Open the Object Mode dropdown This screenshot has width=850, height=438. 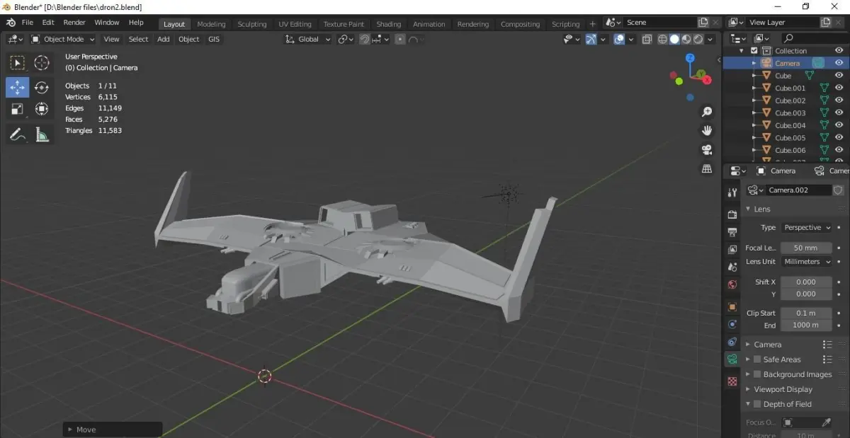(63, 40)
